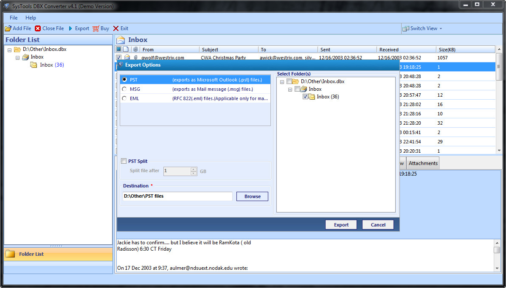The image size is (506, 288).
Task: Click the Export Options dialog title icon
Action: [x=121, y=64]
